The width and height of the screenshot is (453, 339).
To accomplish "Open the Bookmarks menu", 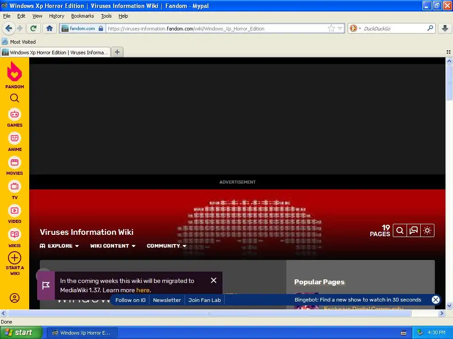I will click(82, 16).
